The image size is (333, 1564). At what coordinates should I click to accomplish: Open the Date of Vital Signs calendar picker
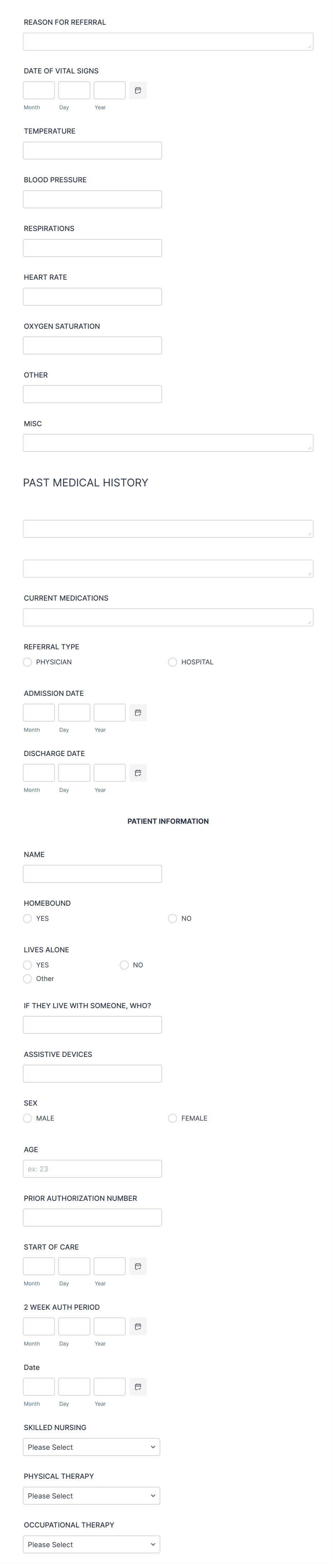138,90
